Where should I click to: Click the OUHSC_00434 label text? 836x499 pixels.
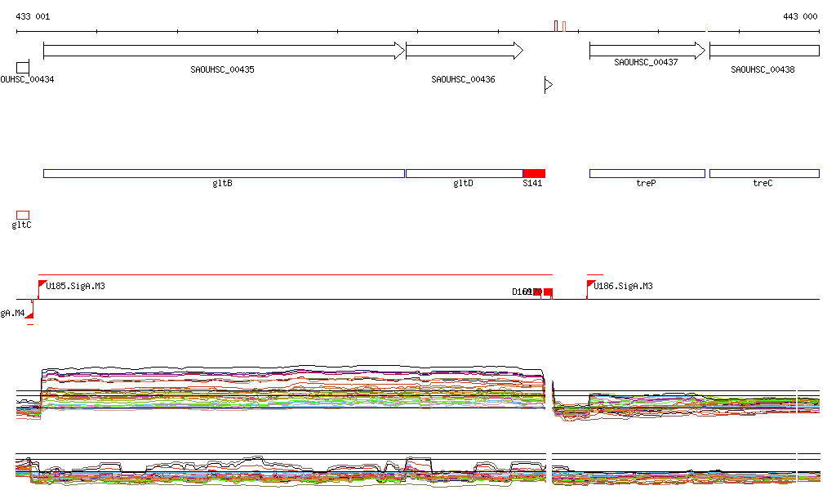27,79
